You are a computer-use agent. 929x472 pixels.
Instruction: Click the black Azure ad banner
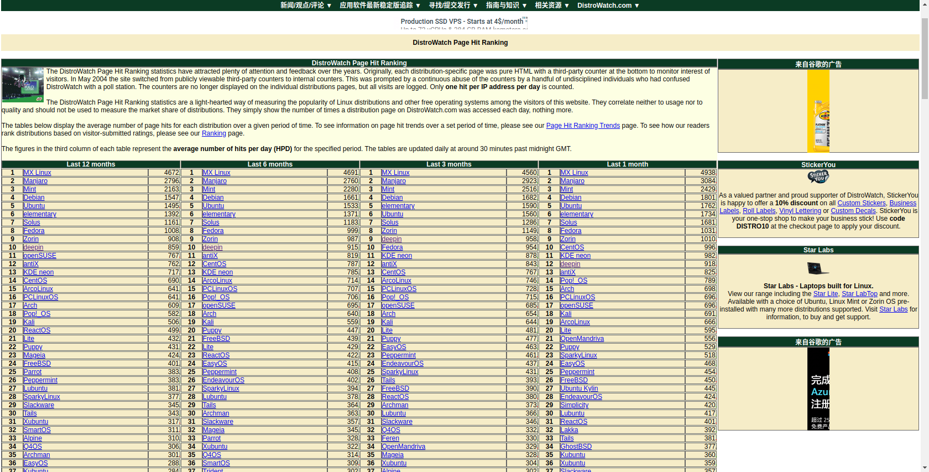pyautogui.click(x=818, y=388)
